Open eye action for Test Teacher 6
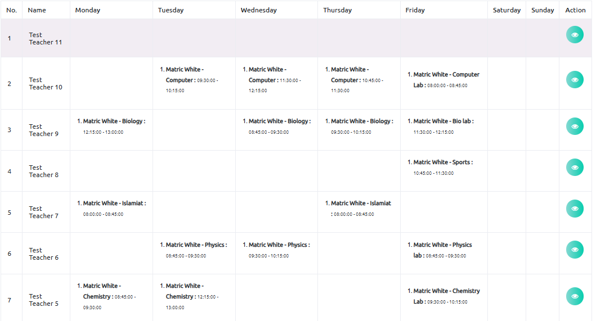 (x=575, y=250)
